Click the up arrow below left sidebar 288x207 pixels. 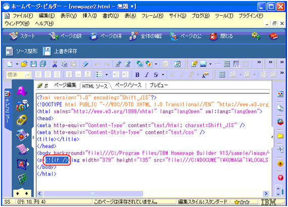coord(18,193)
